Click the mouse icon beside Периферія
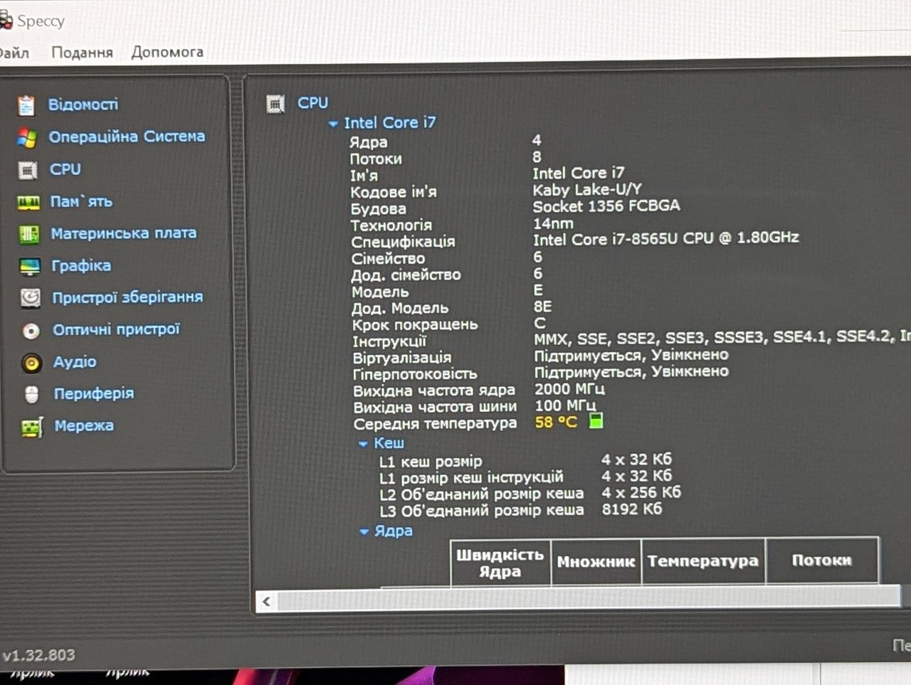The image size is (911, 685). (x=32, y=394)
